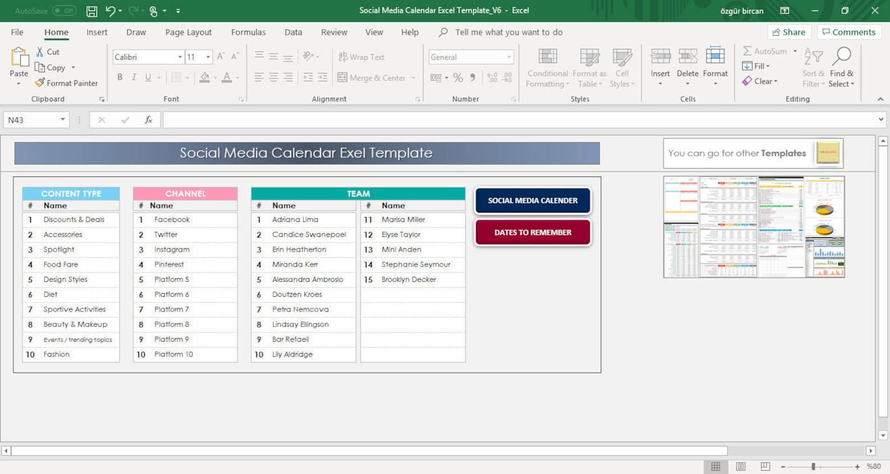Click DATES TO REMEMBER button

533,233
